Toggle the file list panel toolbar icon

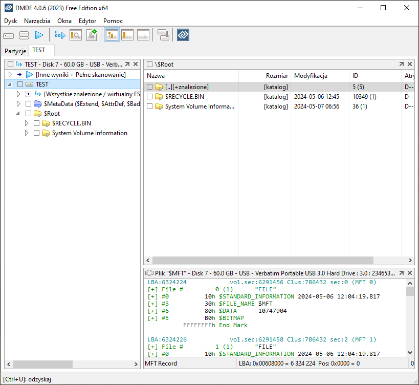127,35
